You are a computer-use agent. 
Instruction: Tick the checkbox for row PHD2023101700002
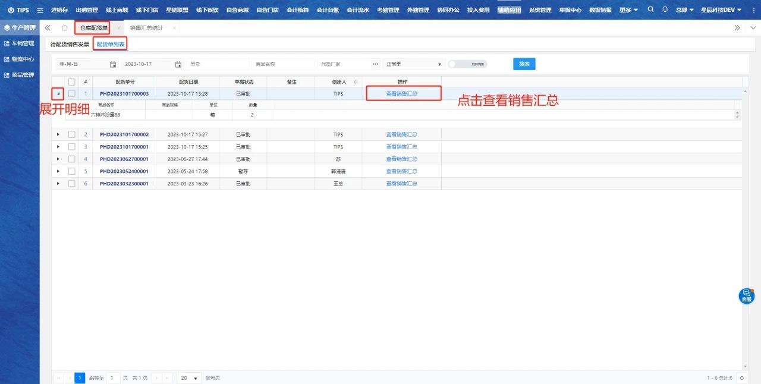72,135
